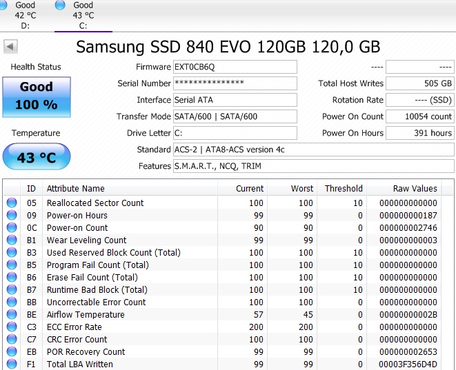The height and width of the screenshot is (370, 456).
Task: Select the Power-on Count attribute name
Action: [x=77, y=227]
